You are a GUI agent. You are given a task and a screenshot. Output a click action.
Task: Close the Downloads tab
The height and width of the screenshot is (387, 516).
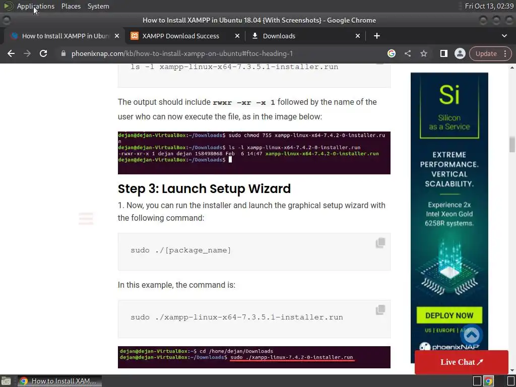358,36
